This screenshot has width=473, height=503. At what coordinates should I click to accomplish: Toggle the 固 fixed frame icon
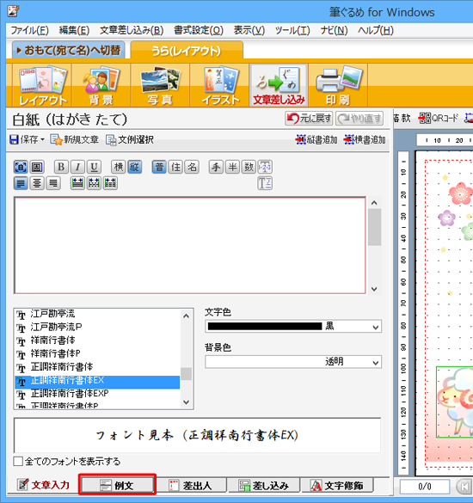(37, 167)
